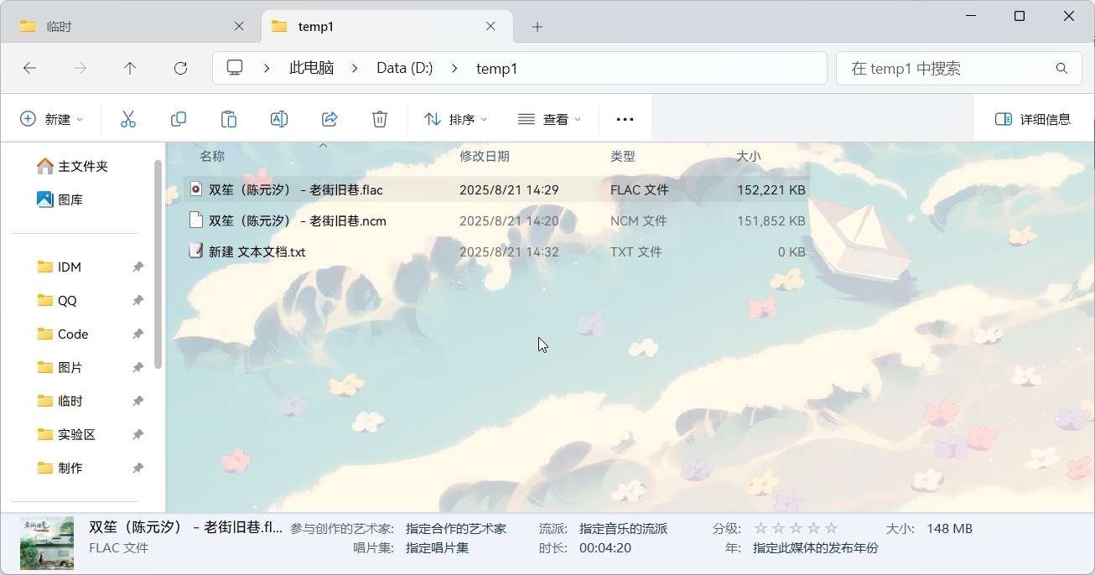
Task: Close the 临时 tab
Action: pyautogui.click(x=239, y=27)
